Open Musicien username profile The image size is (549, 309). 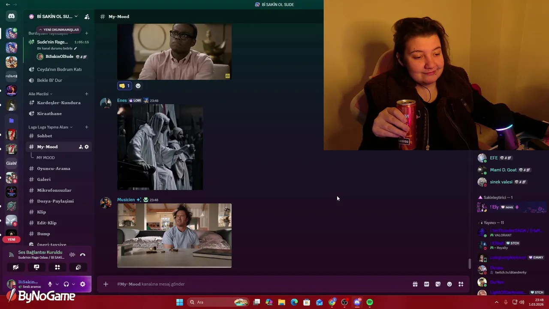pyautogui.click(x=126, y=200)
